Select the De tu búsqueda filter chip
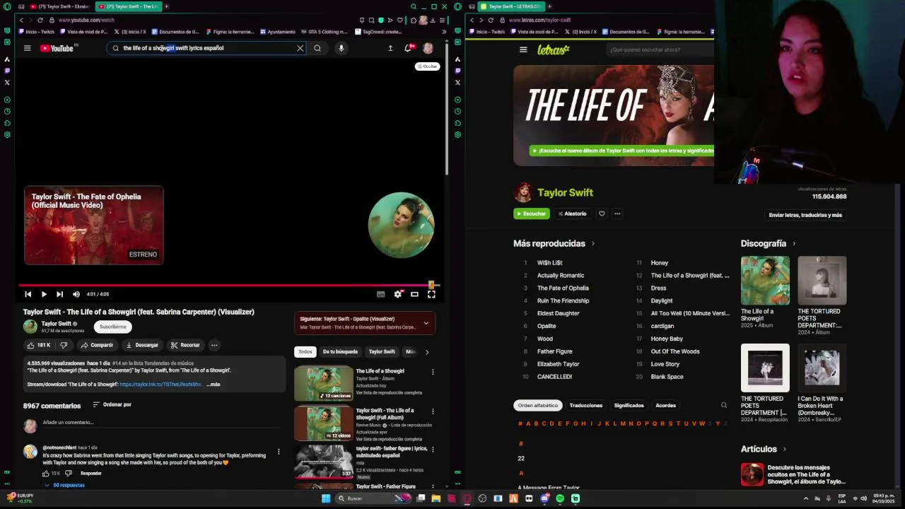The image size is (905, 509). click(340, 351)
